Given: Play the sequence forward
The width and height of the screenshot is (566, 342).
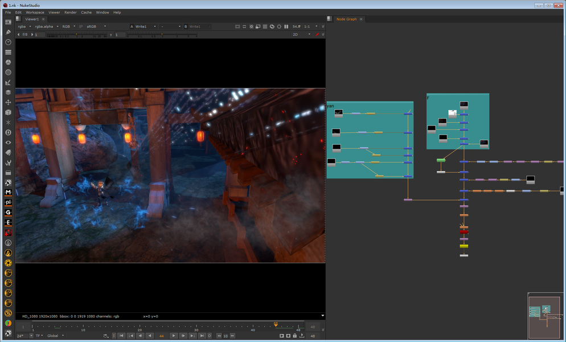Looking at the screenshot, I should [x=174, y=336].
